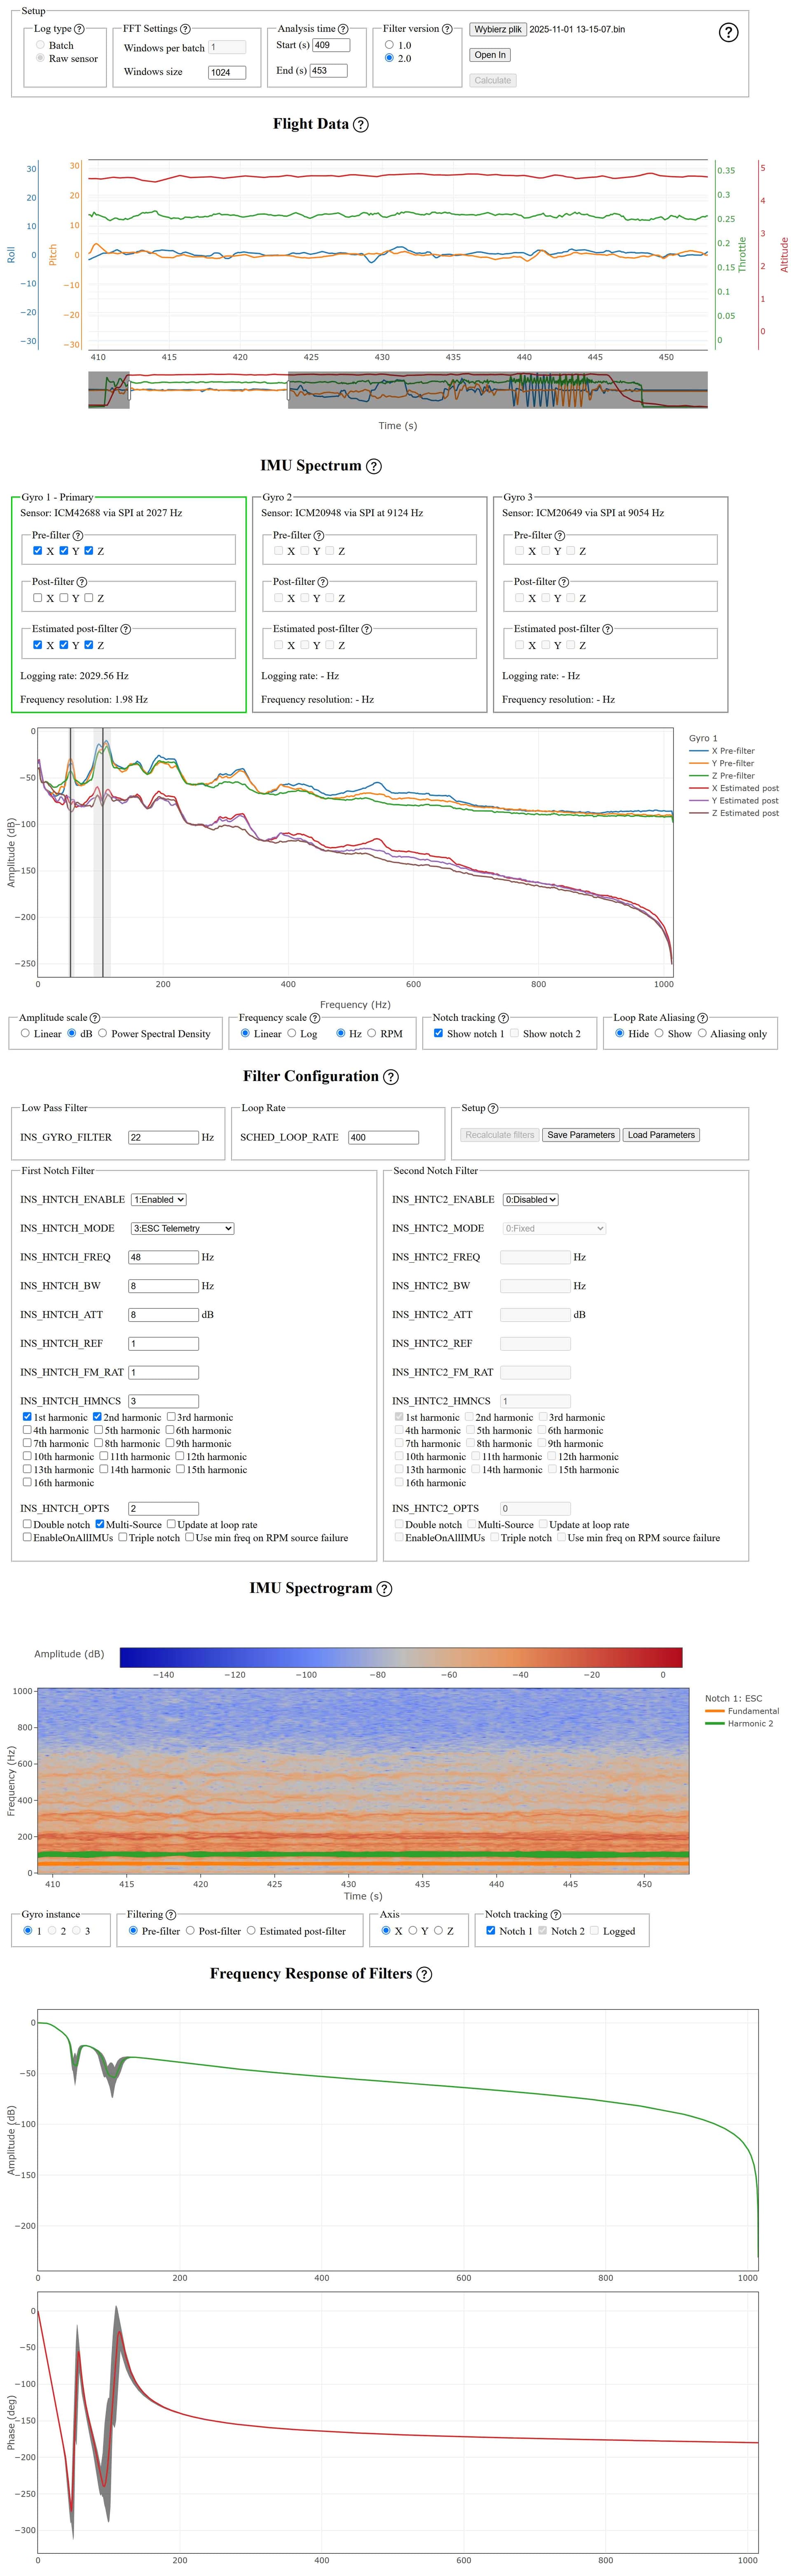Toggle Show notch 1 checkbox
The width and height of the screenshot is (791, 2576).
point(438,1033)
